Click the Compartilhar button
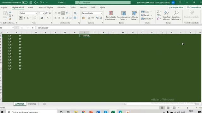Viewport: 202px width, 113px height. pyautogui.click(x=176, y=8)
